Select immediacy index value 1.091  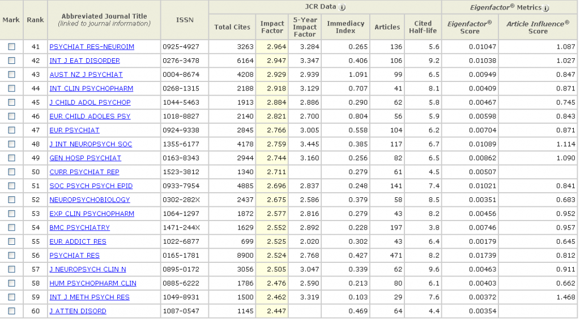358,75
